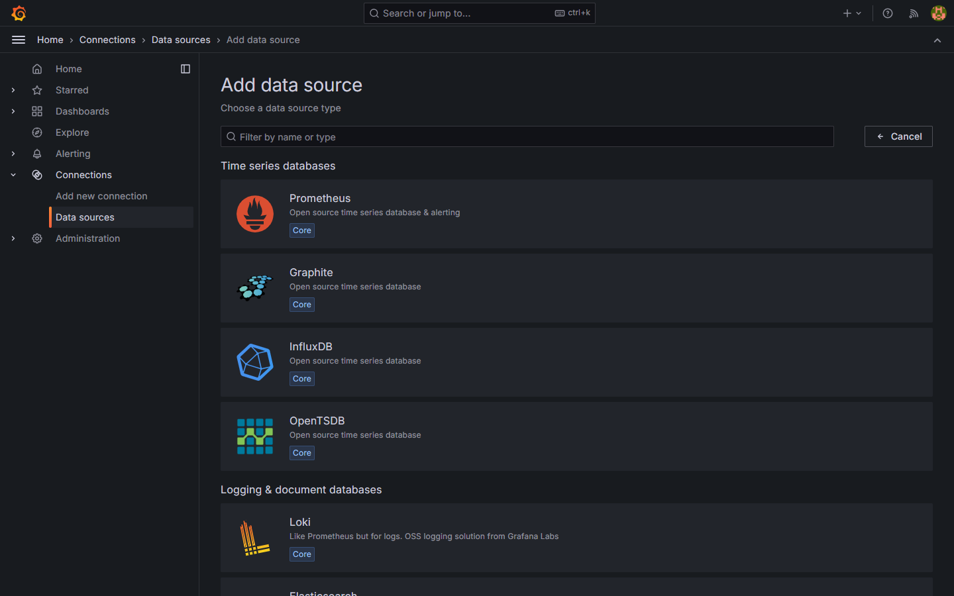Collapse the Connections section chevron
This screenshot has width=954, height=596.
click(13, 175)
